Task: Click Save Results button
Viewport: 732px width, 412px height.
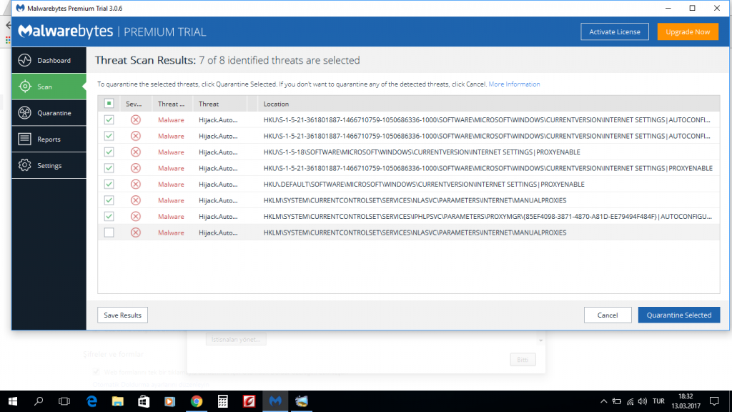Action: pyautogui.click(x=122, y=315)
